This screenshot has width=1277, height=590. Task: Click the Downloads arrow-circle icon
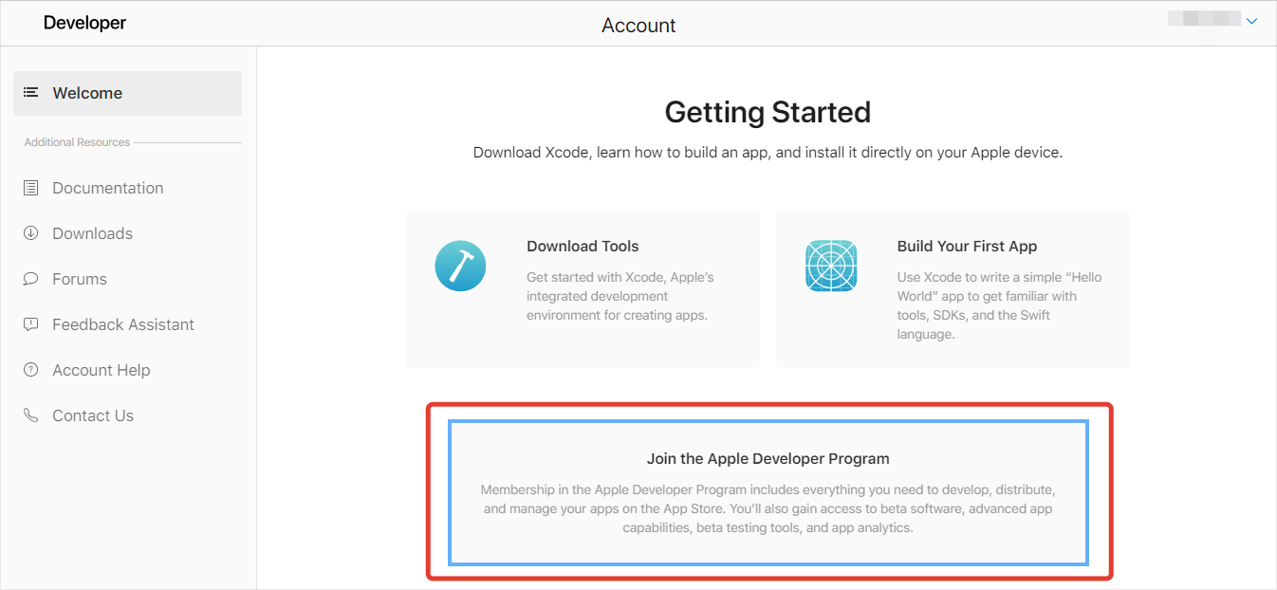(x=31, y=233)
